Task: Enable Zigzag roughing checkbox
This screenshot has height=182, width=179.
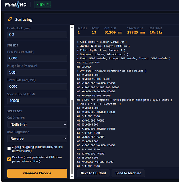Action: tap(9, 149)
